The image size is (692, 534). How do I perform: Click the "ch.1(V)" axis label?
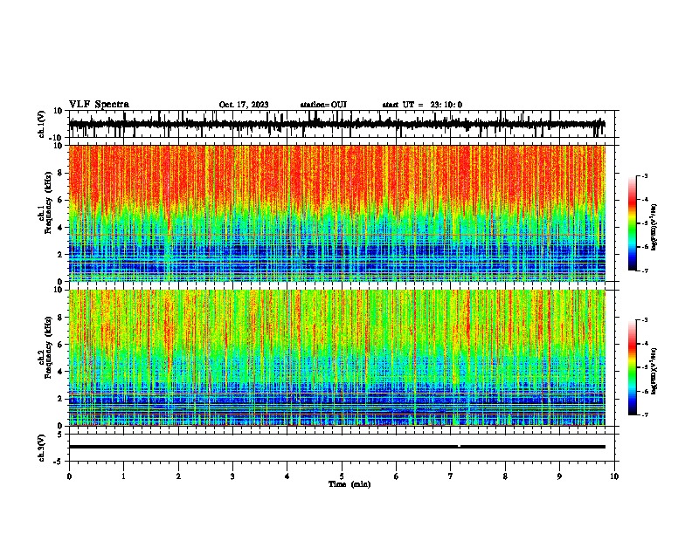[42, 124]
